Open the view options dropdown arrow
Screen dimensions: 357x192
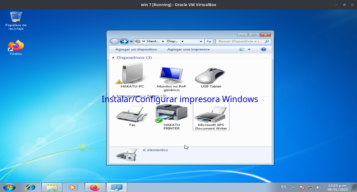click(249, 49)
